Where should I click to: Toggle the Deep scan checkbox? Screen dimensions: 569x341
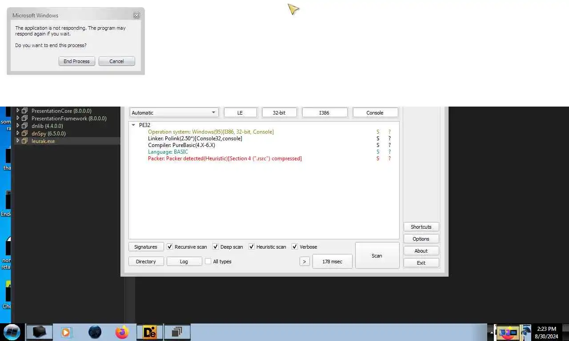(x=216, y=246)
